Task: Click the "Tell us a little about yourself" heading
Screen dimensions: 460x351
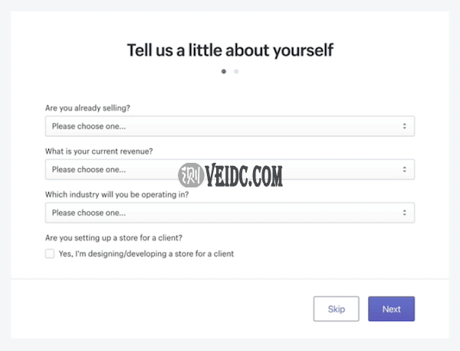Action: 230,51
